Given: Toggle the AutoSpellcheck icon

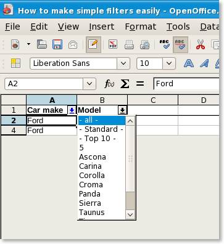Looking at the screenshot, I should click(x=180, y=44).
